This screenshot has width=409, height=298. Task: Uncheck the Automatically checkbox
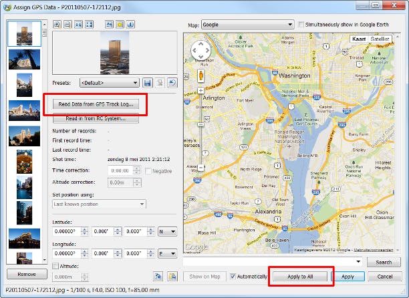[233, 277]
